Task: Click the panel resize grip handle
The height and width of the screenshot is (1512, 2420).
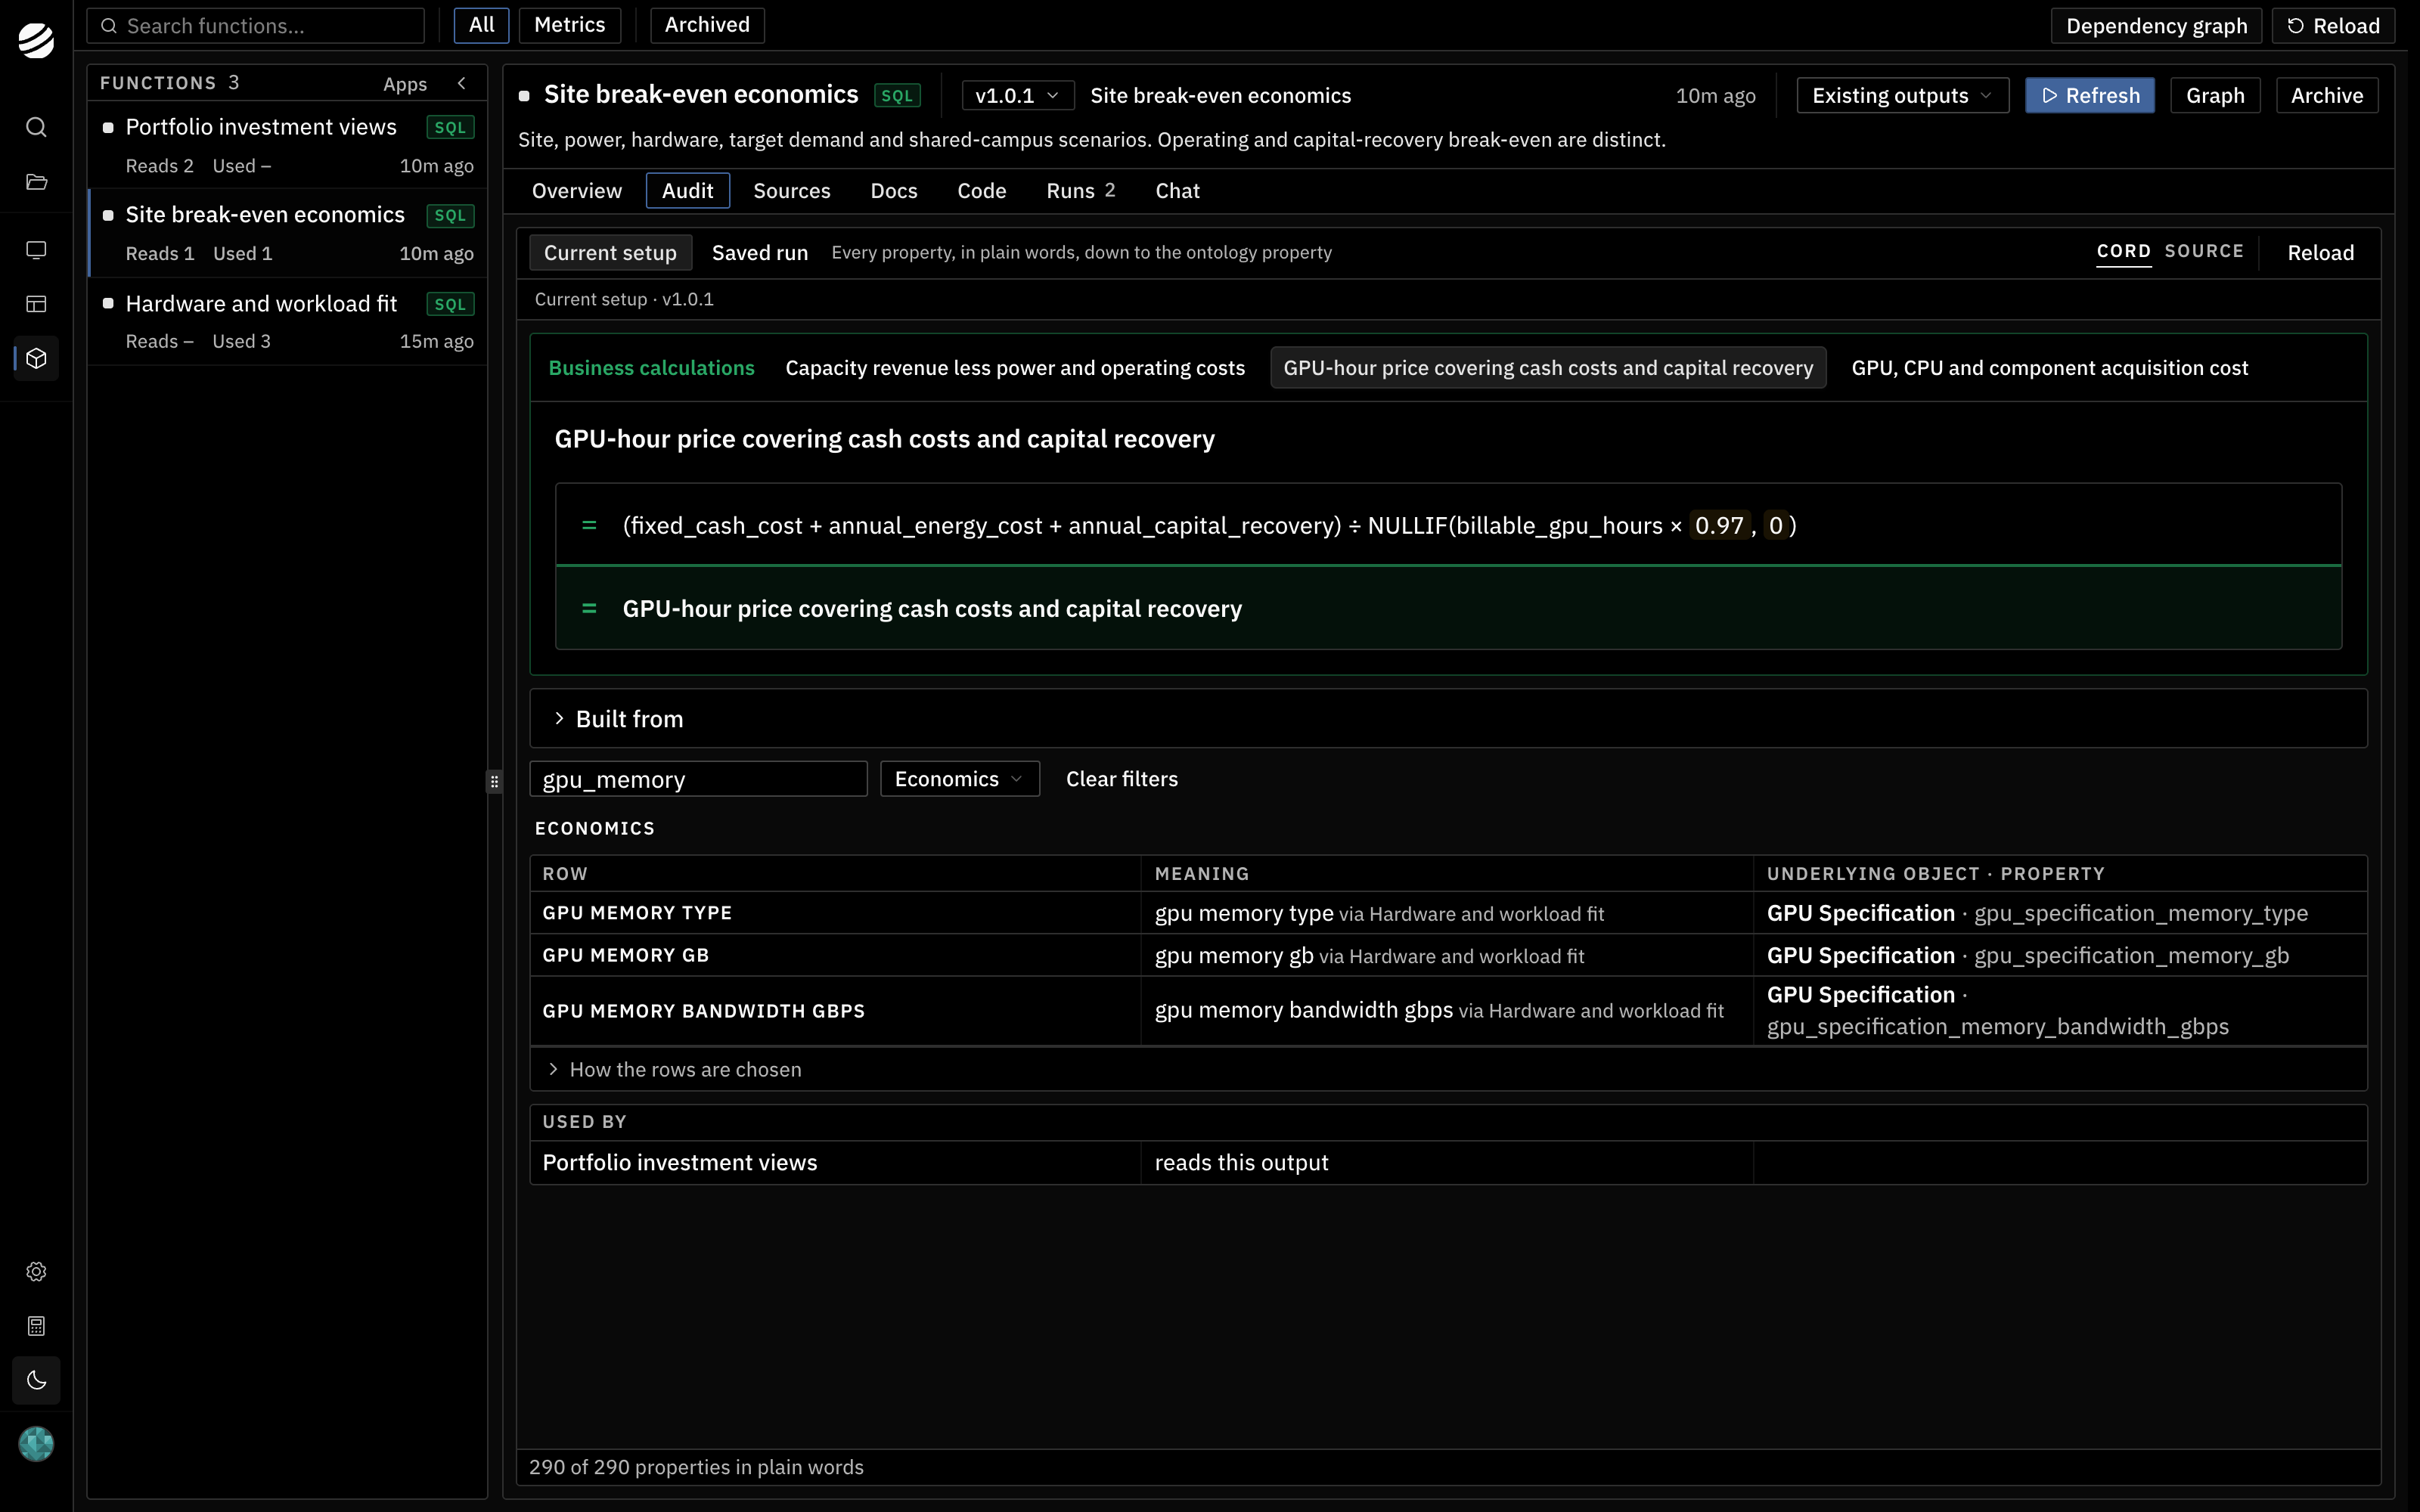Action: click(494, 781)
